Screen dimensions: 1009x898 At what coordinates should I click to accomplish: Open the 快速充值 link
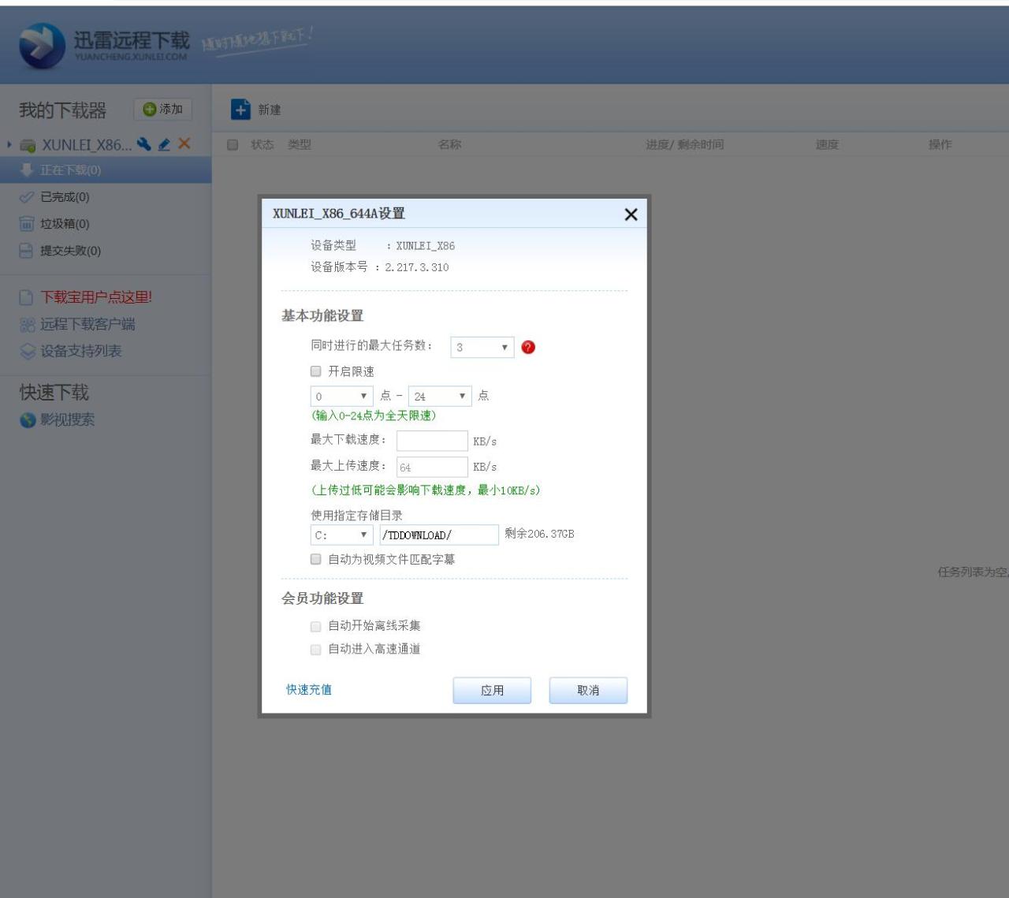click(309, 690)
